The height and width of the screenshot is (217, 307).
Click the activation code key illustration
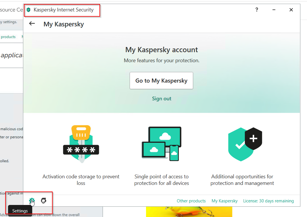click(x=81, y=144)
